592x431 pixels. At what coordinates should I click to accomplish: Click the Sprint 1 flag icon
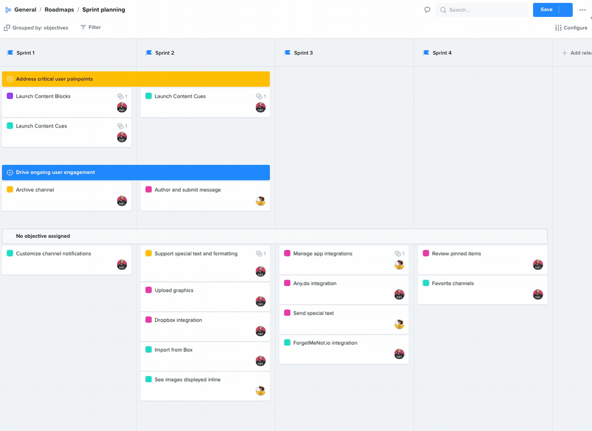tap(10, 53)
